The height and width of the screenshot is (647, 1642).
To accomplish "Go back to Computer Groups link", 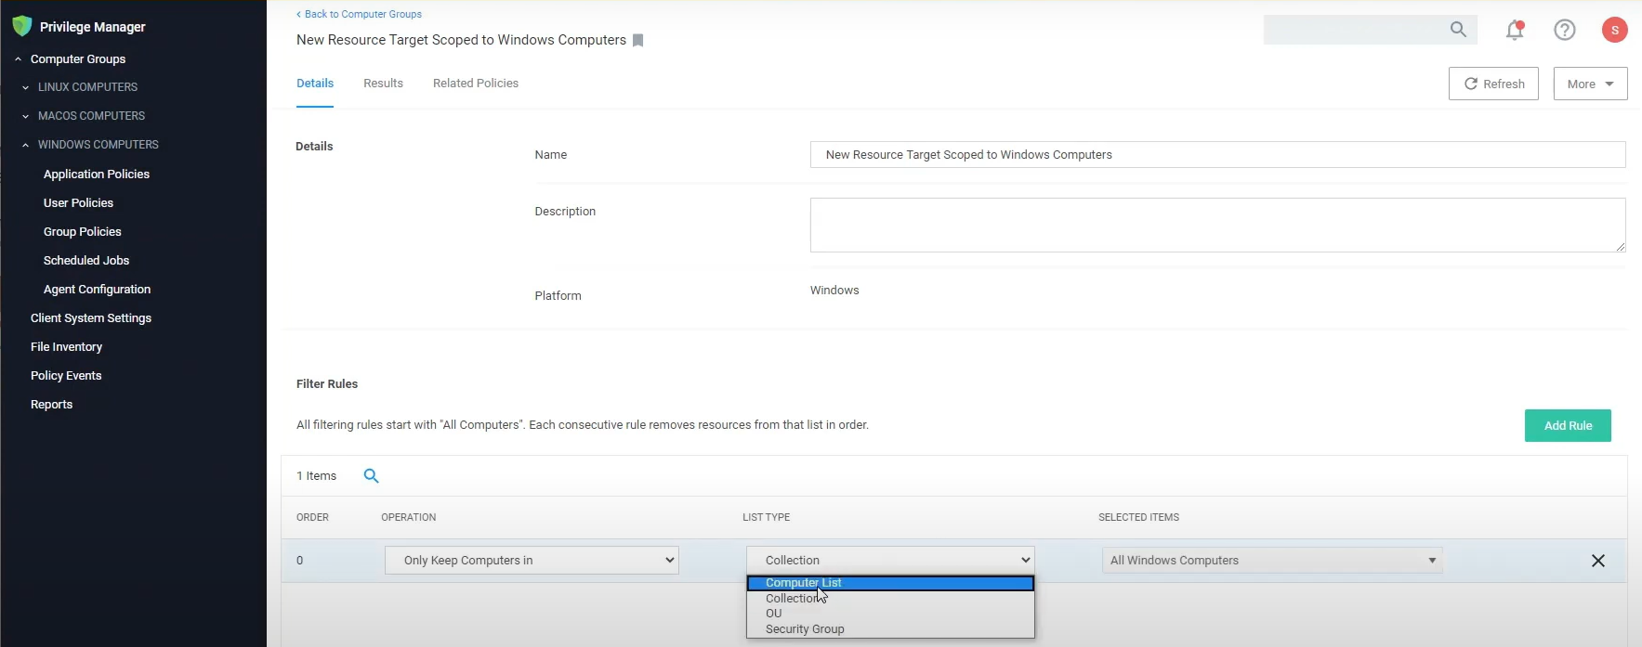I will coord(359,14).
